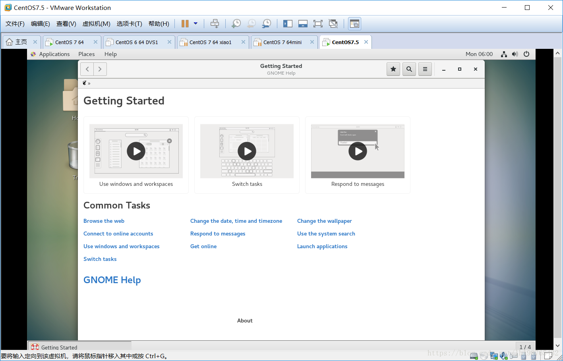Click the bookmark star icon in GNOME Help
The width and height of the screenshot is (563, 361).
(393, 69)
